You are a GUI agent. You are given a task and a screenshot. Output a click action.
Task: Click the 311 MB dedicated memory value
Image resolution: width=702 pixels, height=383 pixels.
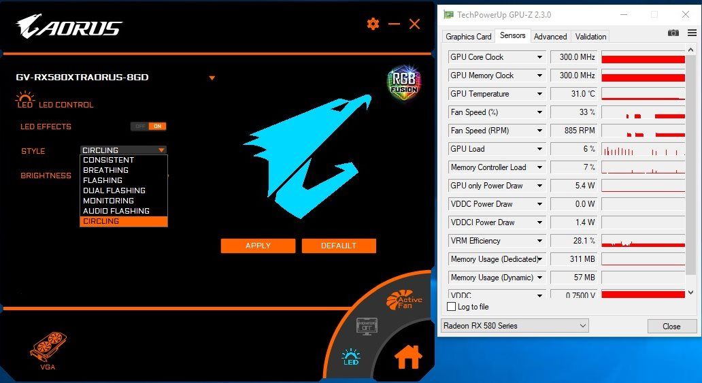(573, 259)
